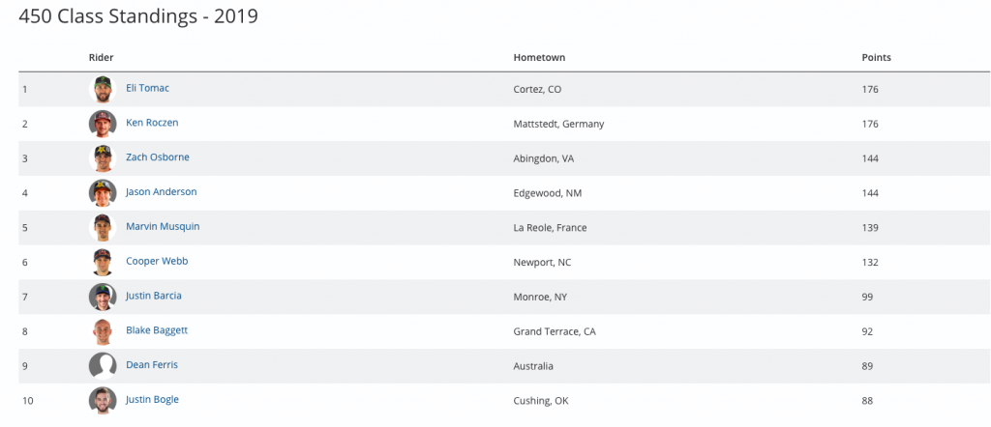Open Ken Roczen's name link
Viewport: 991px width, 427px height.
152,123
